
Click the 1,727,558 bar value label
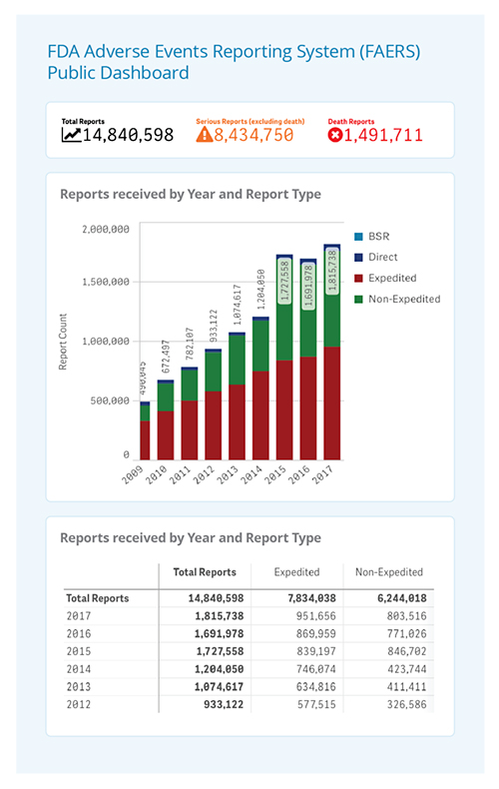[284, 282]
